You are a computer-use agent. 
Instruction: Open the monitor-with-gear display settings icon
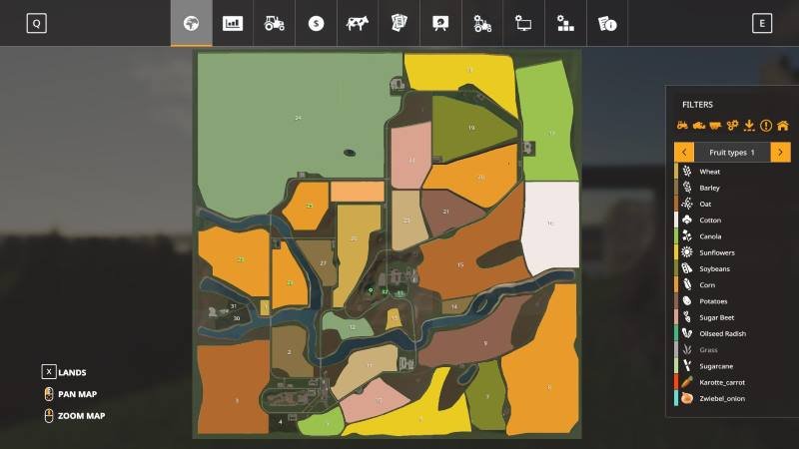click(523, 23)
